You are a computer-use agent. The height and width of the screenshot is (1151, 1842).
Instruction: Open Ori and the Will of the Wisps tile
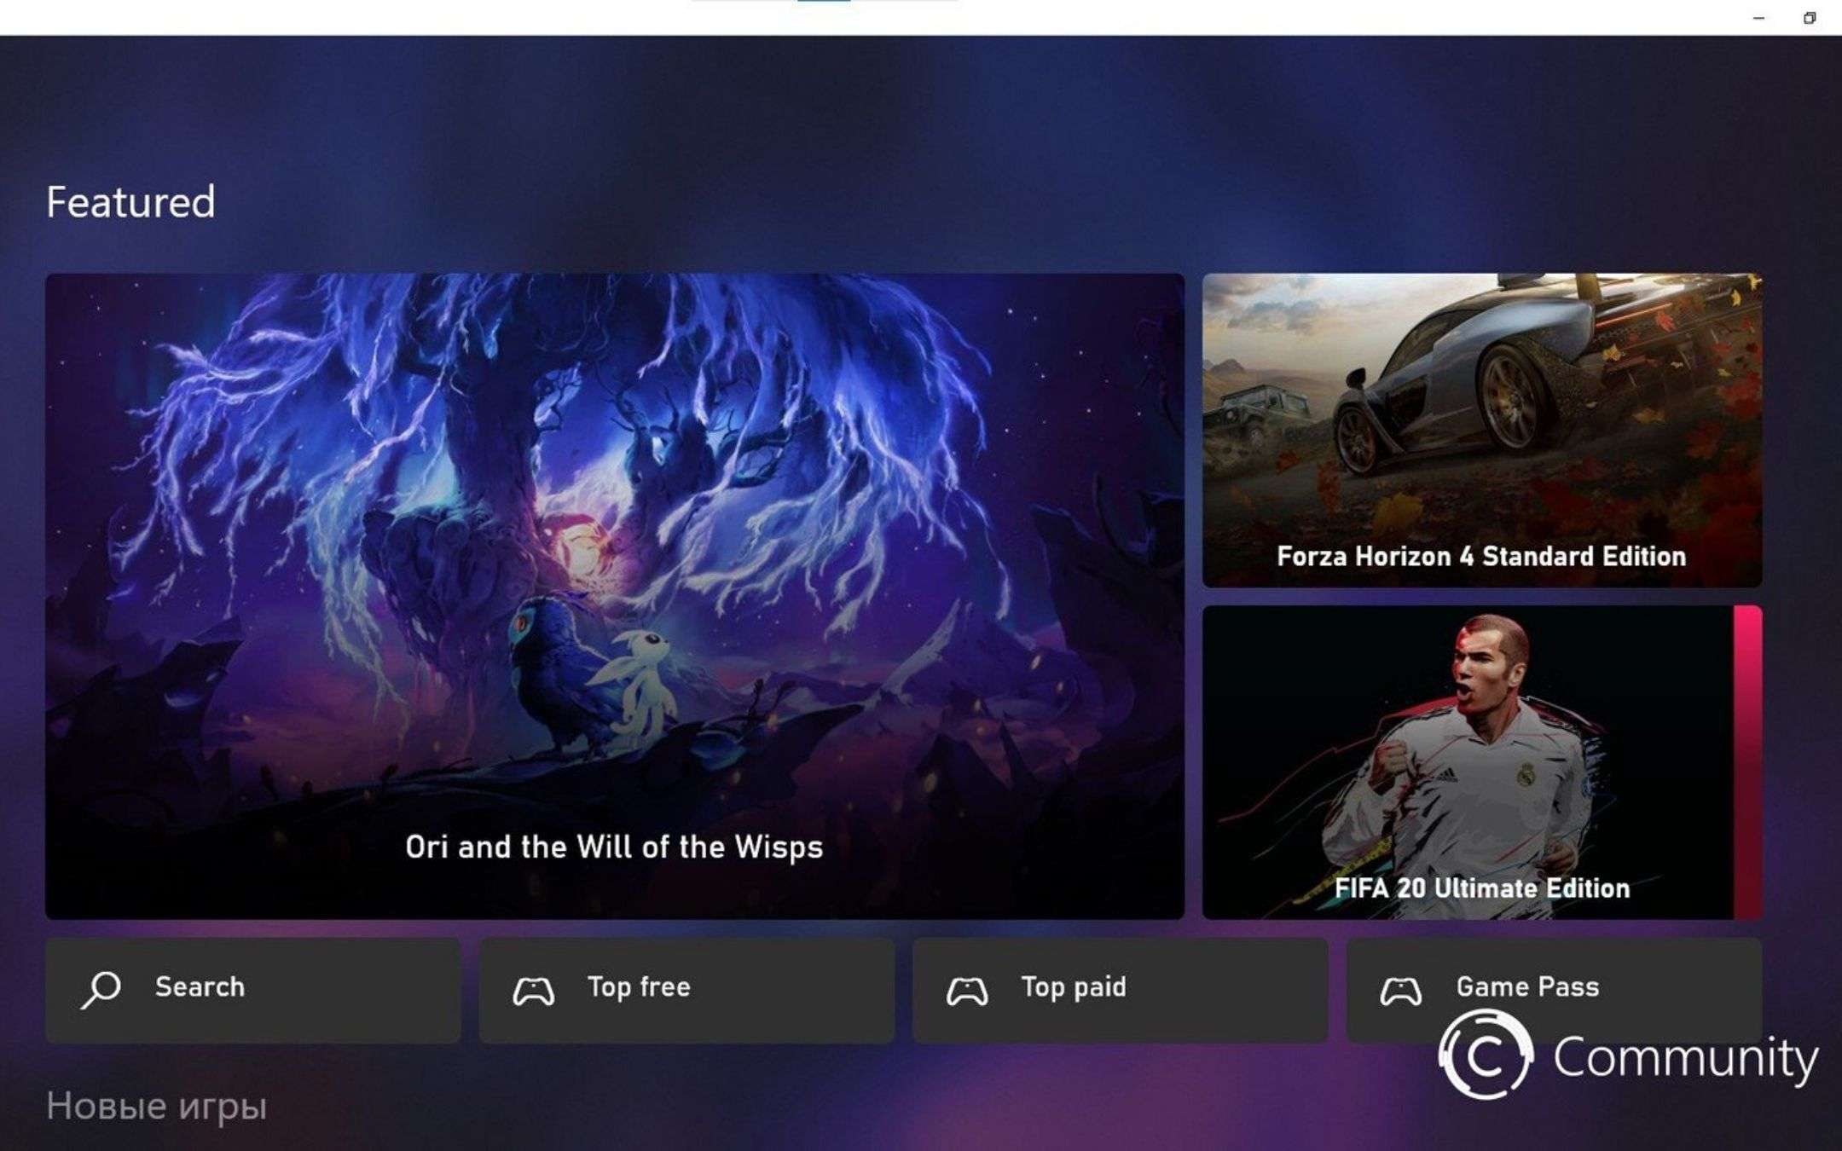pos(615,596)
